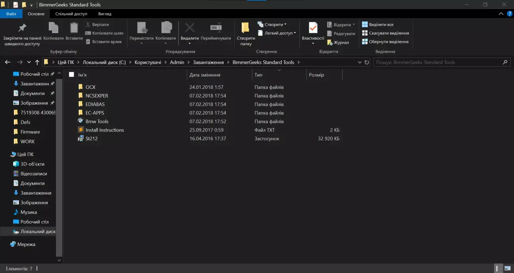Expand recent locations dropdown arrow
514x273 pixels.
coord(29,62)
